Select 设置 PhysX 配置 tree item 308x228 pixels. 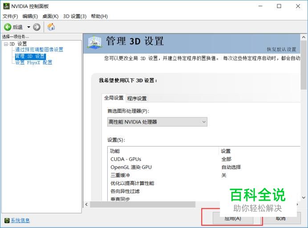coord(34,62)
